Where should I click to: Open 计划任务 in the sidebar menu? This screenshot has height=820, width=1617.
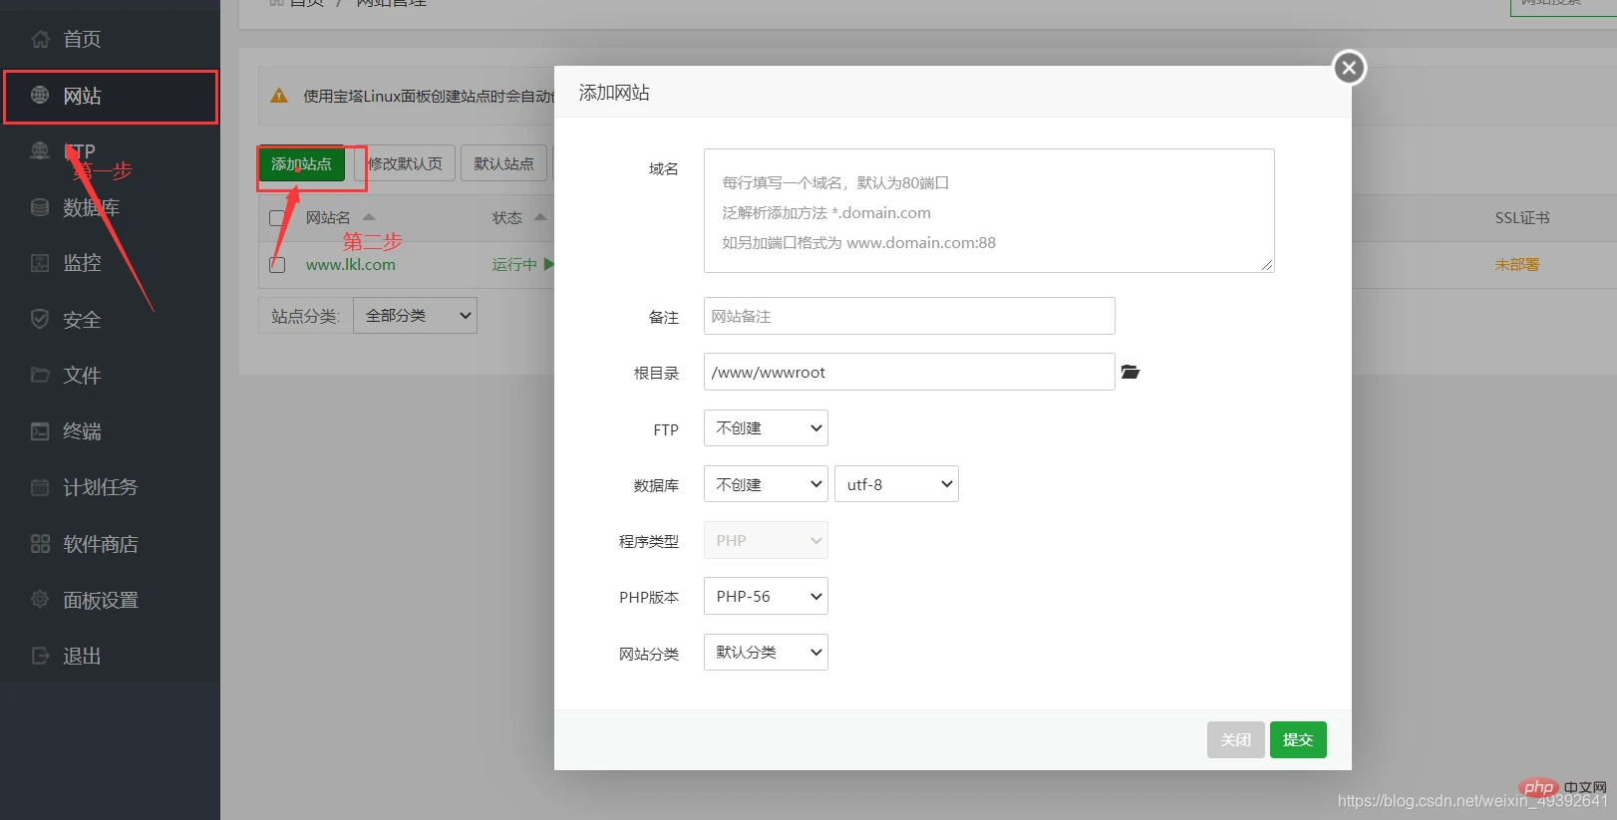pos(100,487)
